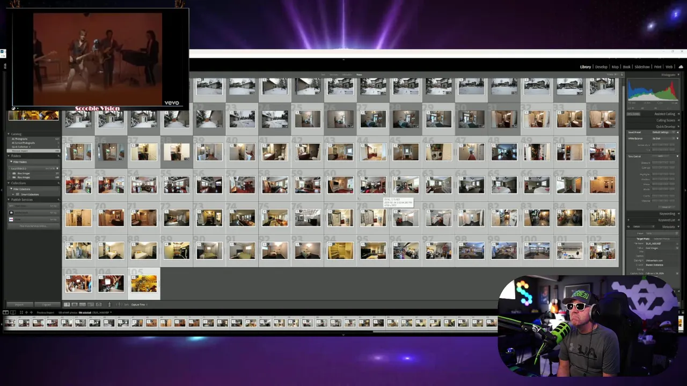Screen dimensions: 687x386
Task: Select Previous Import in the Catalog
Action: pyautogui.click(x=33, y=151)
